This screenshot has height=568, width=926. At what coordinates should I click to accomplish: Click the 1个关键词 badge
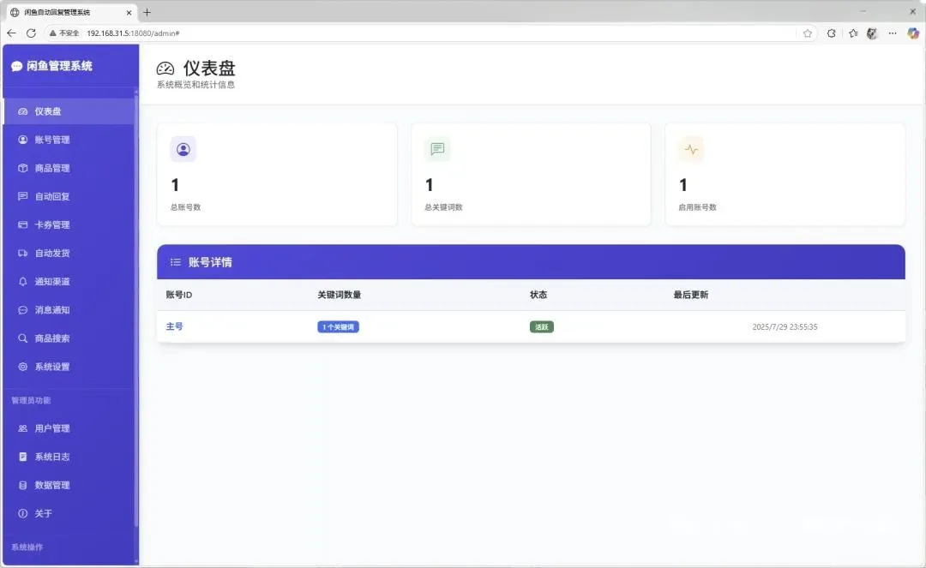[x=339, y=326]
